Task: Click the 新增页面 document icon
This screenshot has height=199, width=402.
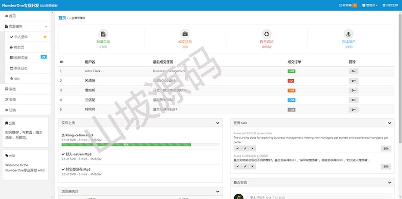Action: click(103, 34)
